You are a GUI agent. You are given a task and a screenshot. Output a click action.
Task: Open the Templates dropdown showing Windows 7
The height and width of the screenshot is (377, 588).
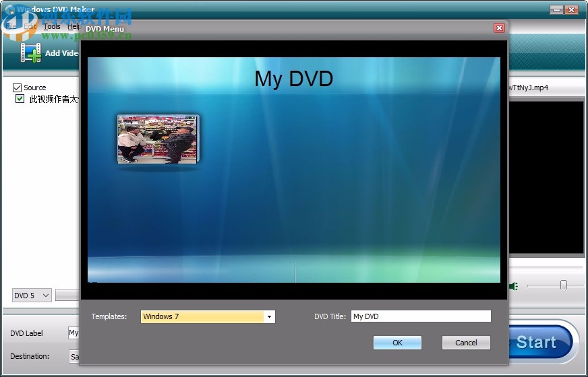[x=208, y=316]
